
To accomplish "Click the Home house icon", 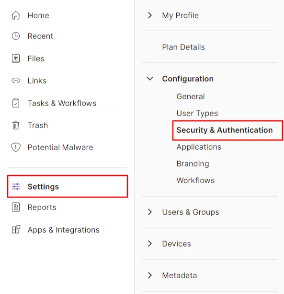I will 16,15.
